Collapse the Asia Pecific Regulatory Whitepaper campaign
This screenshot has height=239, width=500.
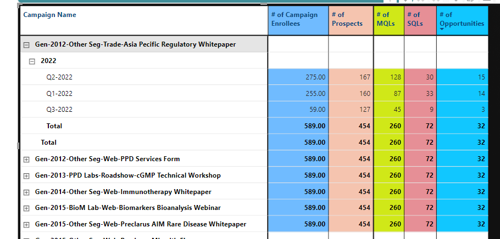pos(26,45)
